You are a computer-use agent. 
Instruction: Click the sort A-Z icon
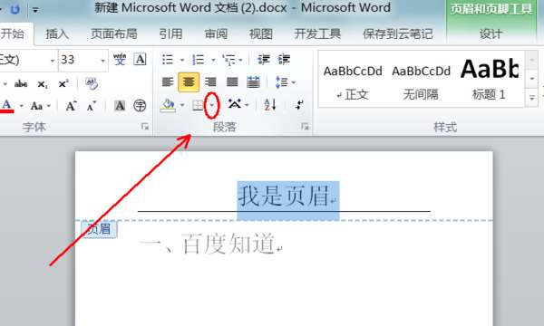pyautogui.click(x=270, y=104)
